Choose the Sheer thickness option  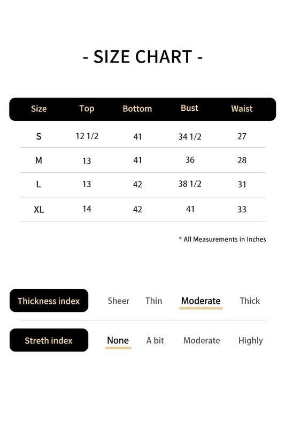(118, 301)
